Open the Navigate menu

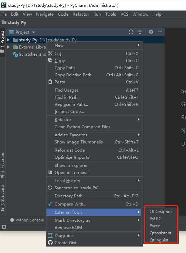point(45,14)
